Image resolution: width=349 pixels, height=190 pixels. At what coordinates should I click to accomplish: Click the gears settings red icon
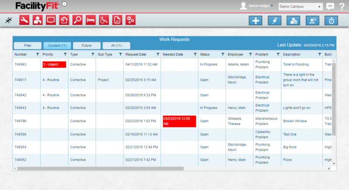(x=130, y=20)
